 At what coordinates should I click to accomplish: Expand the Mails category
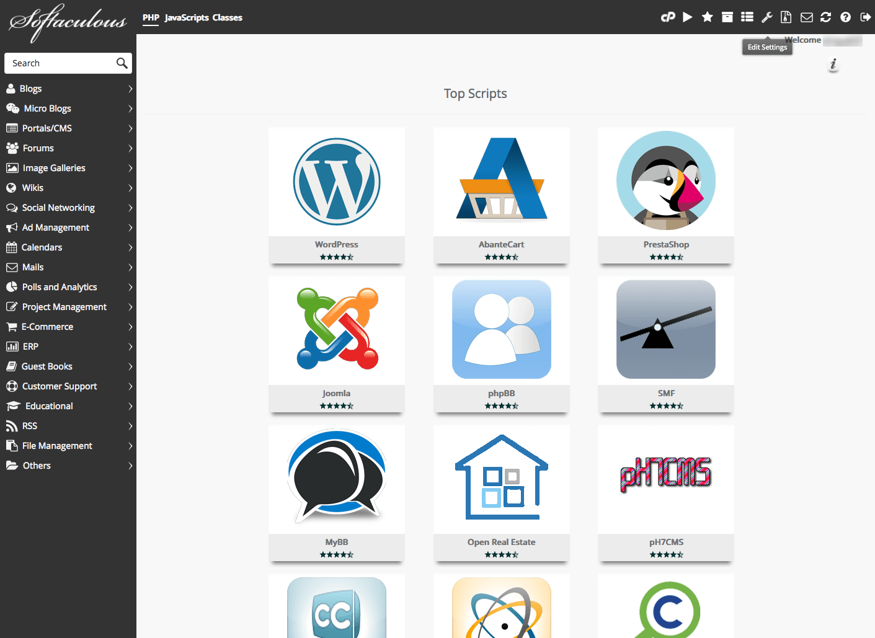click(x=68, y=267)
